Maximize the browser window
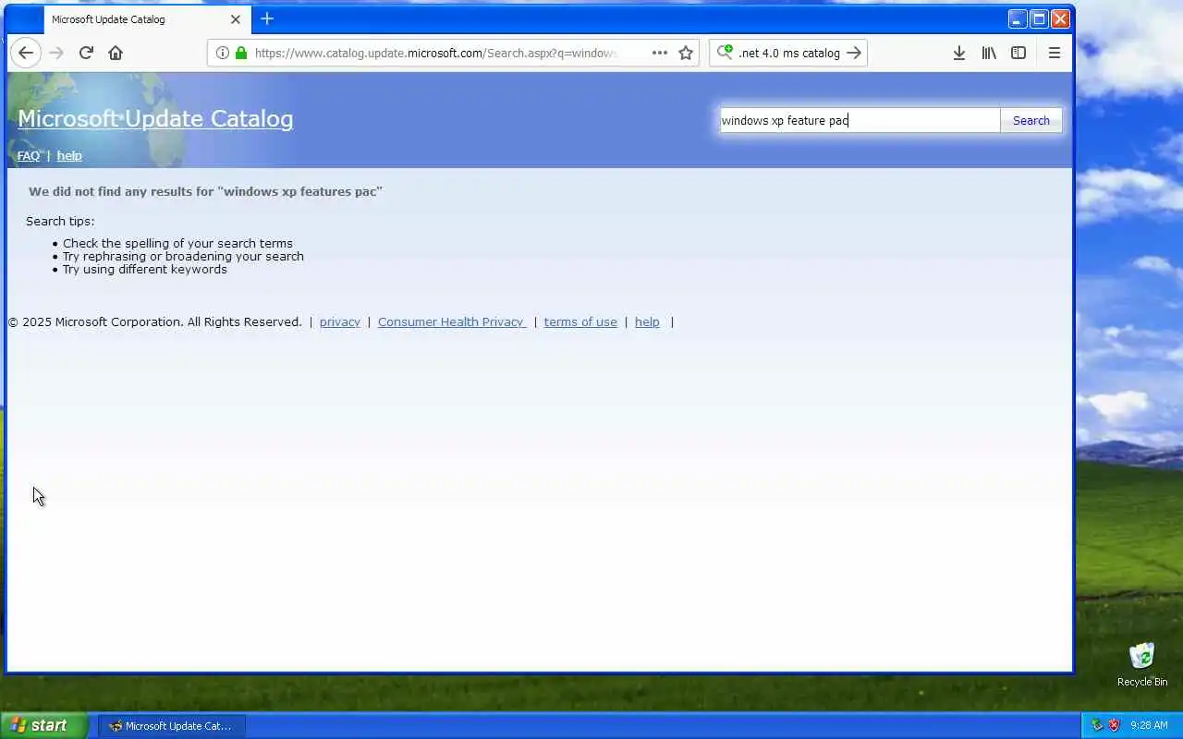The image size is (1183, 739). click(1039, 18)
